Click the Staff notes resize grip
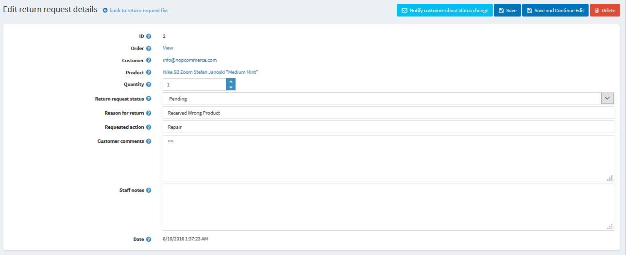 coord(610,227)
